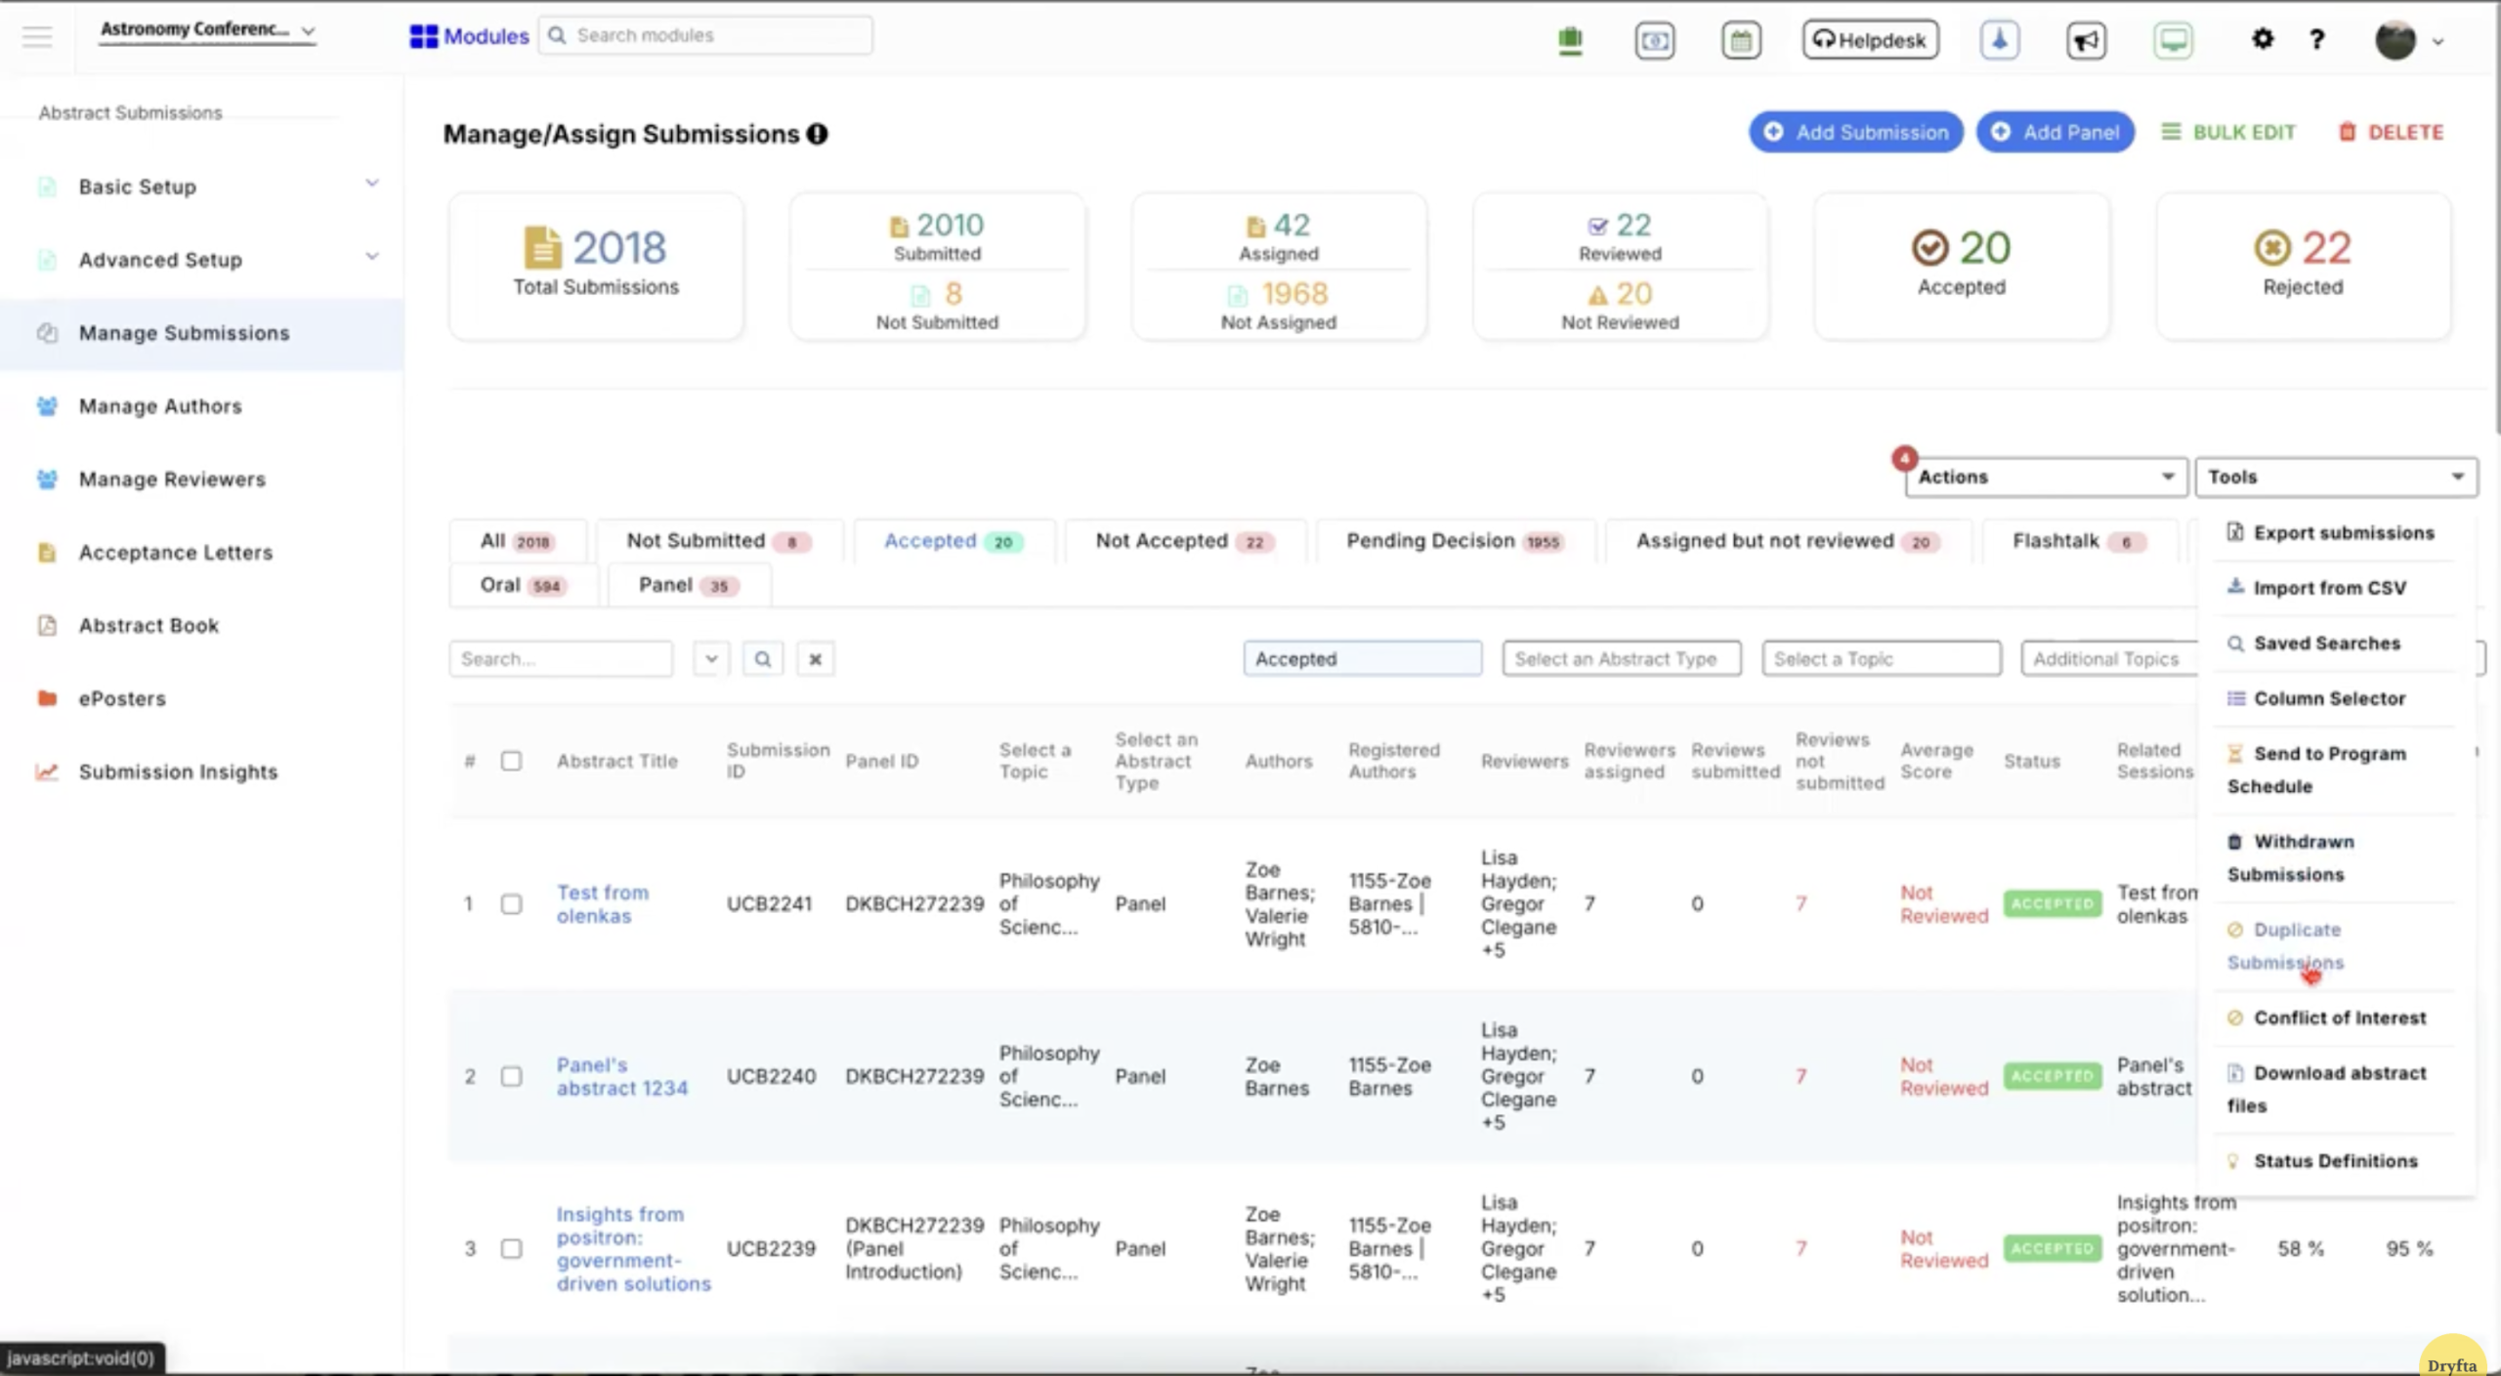This screenshot has width=2501, height=1376.
Task: Click the megaphone announcements icon
Action: click(2085, 40)
